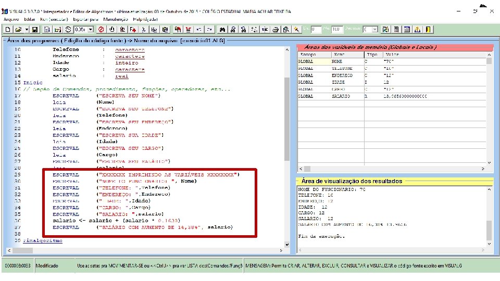Screen dimensions: 500x281
Task: Print the code with printer icon
Action: [276, 29]
